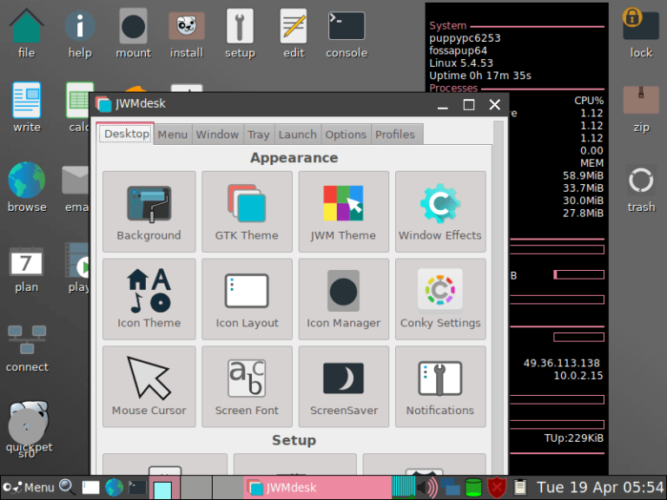This screenshot has width=667, height=500.
Task: Select the Profiles tab
Action: (x=394, y=135)
